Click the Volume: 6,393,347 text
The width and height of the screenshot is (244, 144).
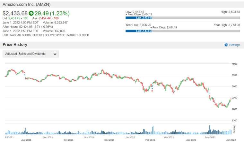pos(55,22)
